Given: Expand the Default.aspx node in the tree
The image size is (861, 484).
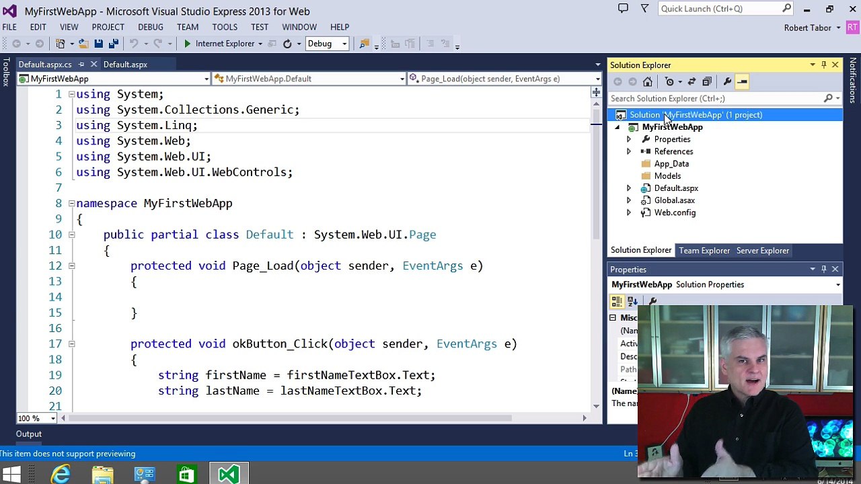Looking at the screenshot, I should click(x=628, y=188).
